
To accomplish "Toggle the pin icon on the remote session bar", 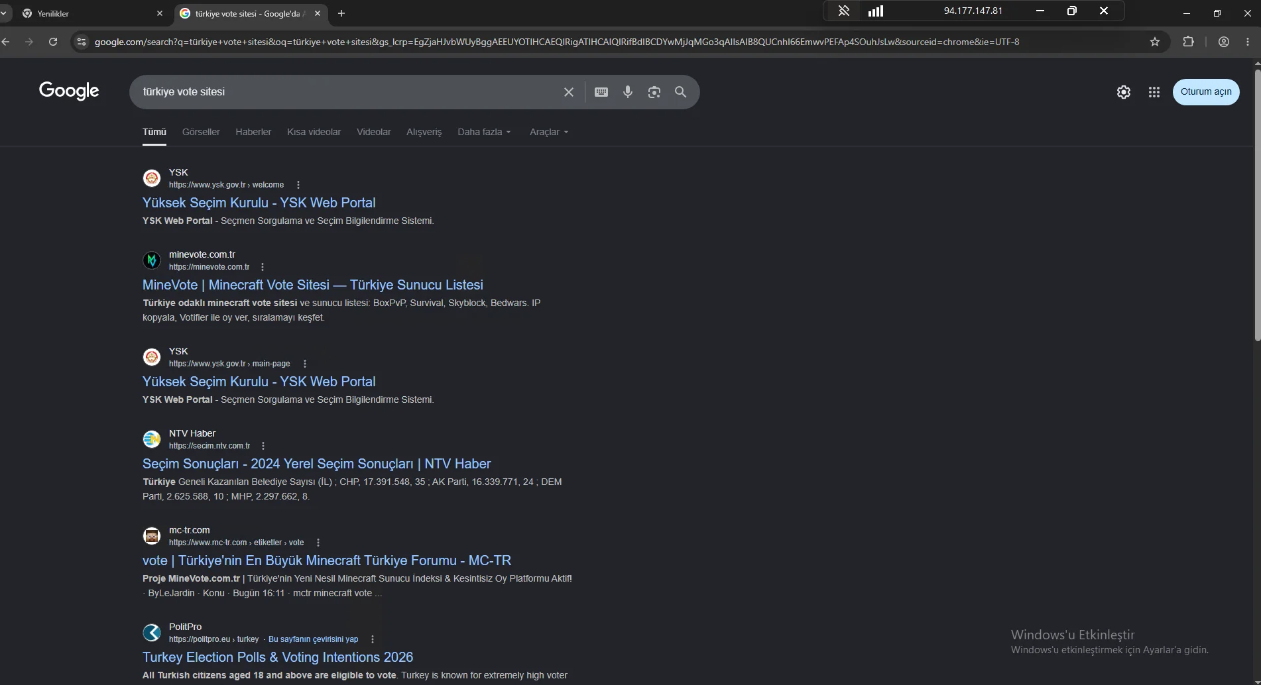I will click(843, 11).
